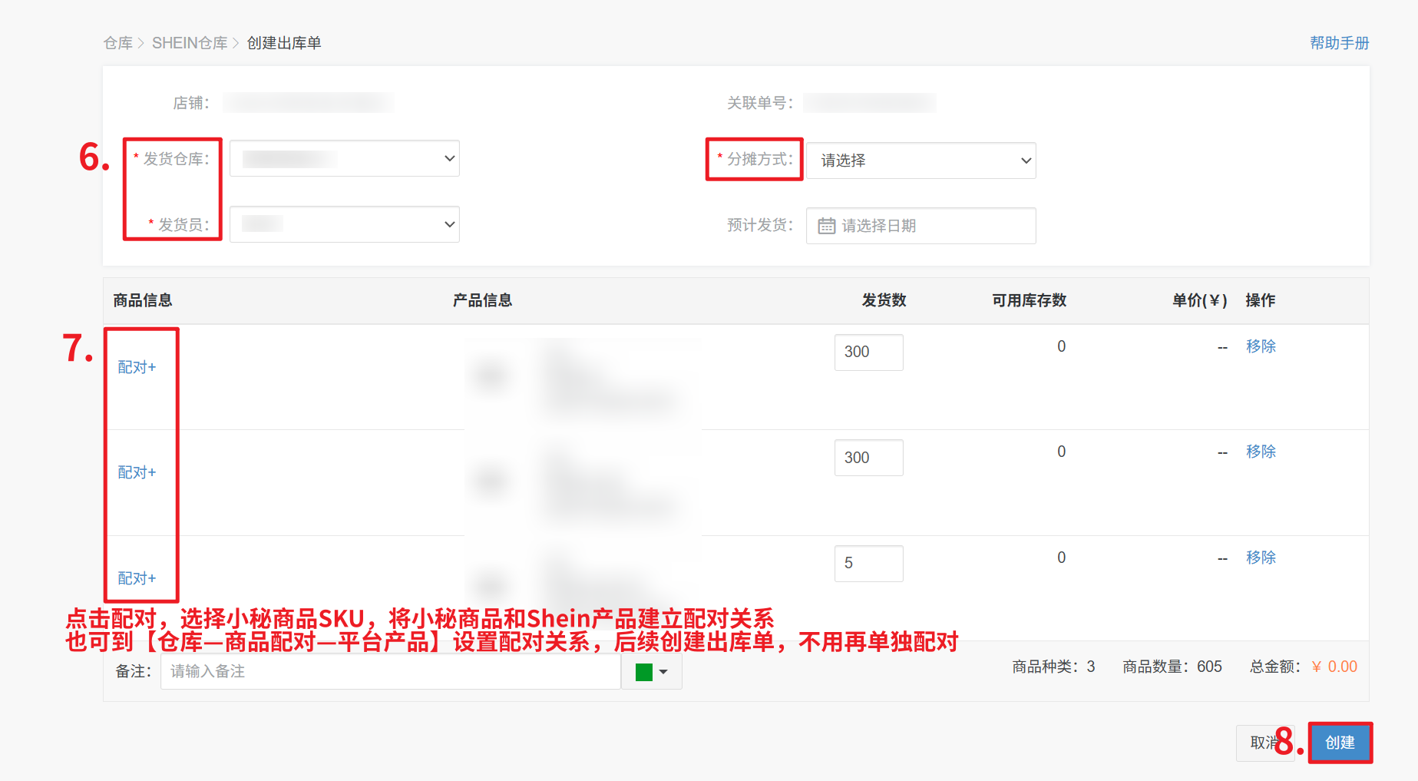Remove the second product via 移除
1418x781 pixels.
coord(1260,452)
